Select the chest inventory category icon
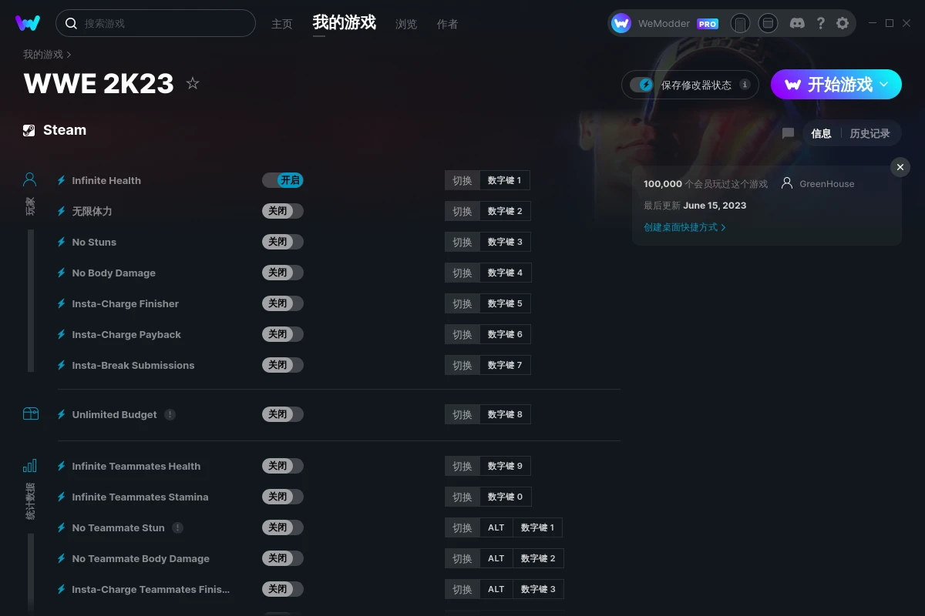The height and width of the screenshot is (616, 925). (30, 413)
